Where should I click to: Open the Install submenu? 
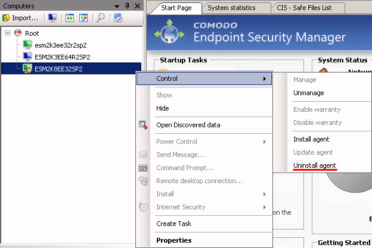[x=165, y=194]
